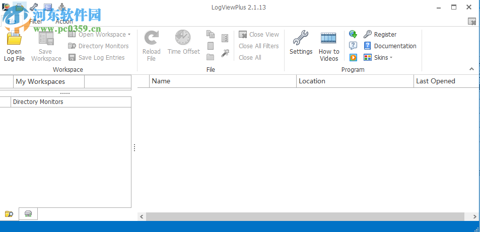Image resolution: width=480 pixels, height=232 pixels.
Task: Click Register with the key icon
Action: click(380, 35)
